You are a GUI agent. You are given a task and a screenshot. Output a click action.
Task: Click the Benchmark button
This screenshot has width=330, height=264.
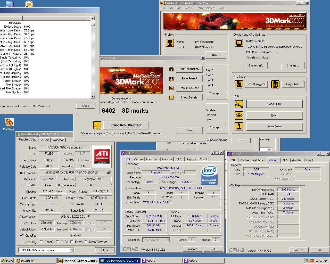tap(274, 104)
